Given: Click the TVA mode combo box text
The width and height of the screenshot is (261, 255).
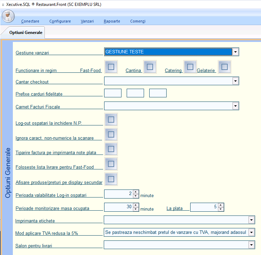Looking at the screenshot, I should pos(176,232).
